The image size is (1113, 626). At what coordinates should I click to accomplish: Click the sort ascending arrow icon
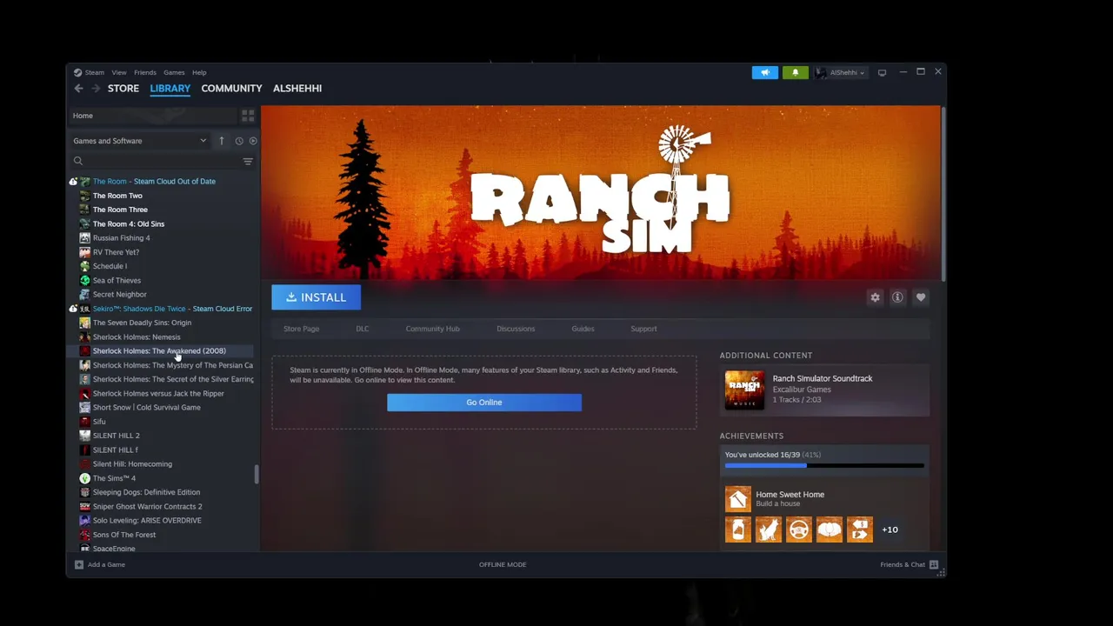pos(222,141)
